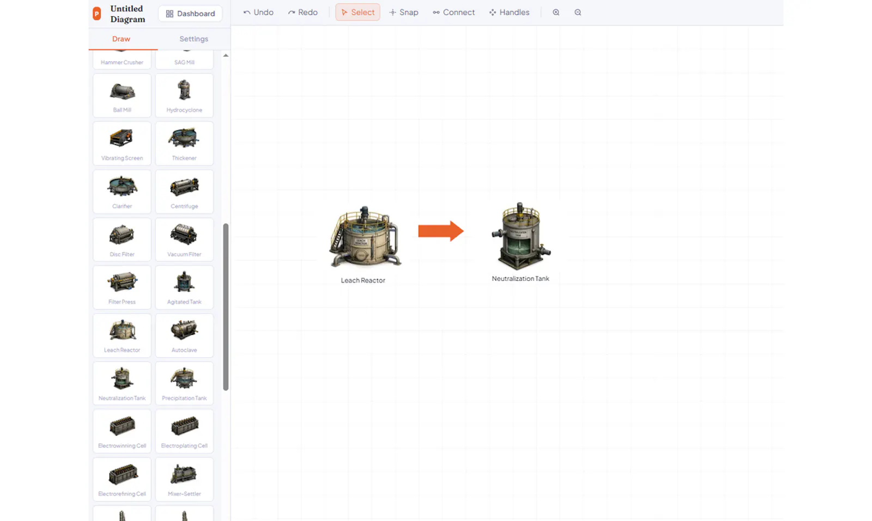Activate the Select tool

358,13
